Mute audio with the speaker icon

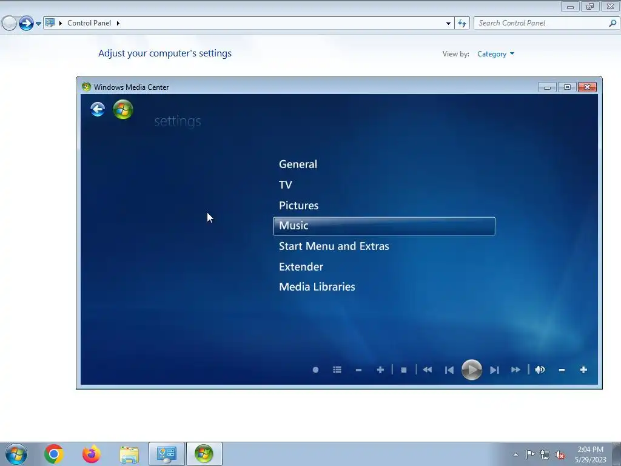pyautogui.click(x=540, y=370)
